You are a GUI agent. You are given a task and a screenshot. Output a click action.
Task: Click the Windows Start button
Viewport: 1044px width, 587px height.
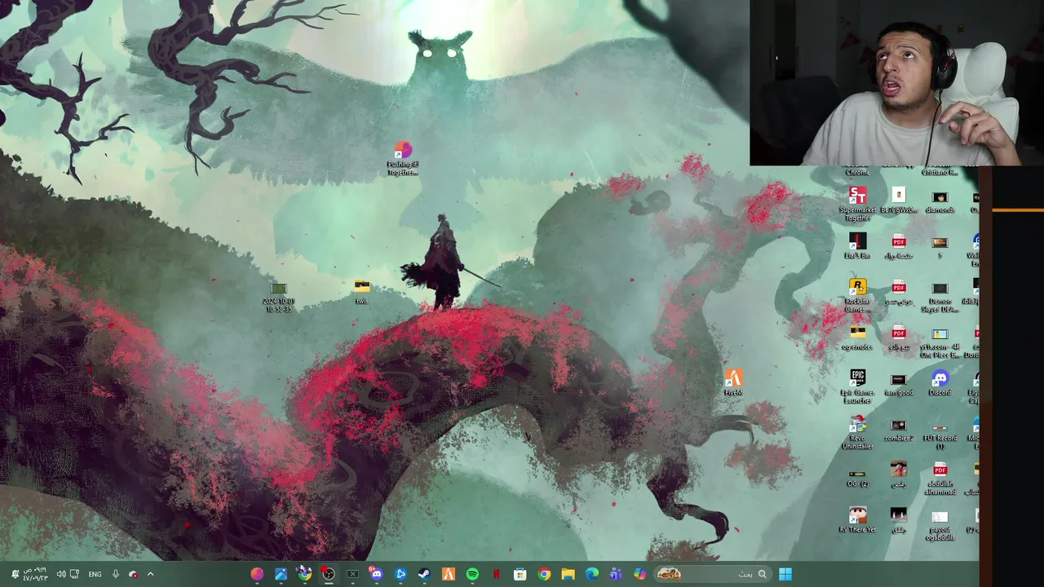[x=785, y=574]
